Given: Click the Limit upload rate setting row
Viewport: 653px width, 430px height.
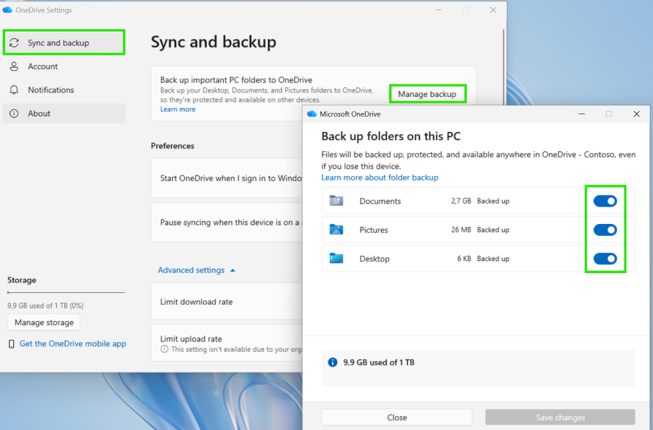Looking at the screenshot, I should click(227, 343).
